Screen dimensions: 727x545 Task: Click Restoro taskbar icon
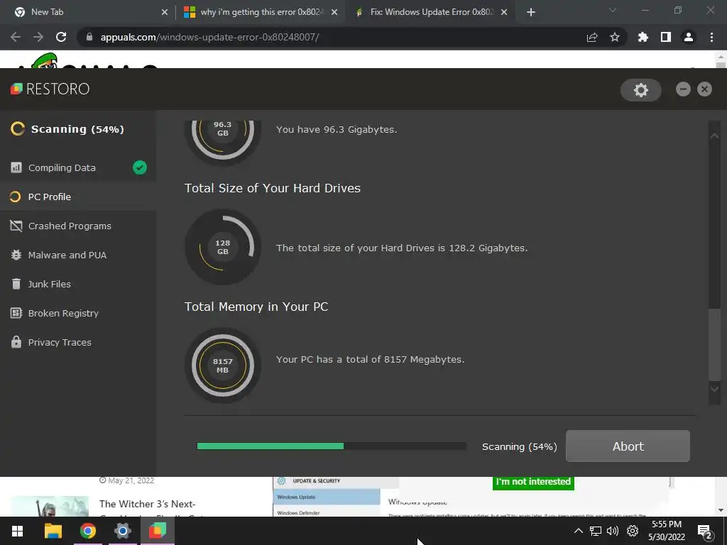(158, 531)
